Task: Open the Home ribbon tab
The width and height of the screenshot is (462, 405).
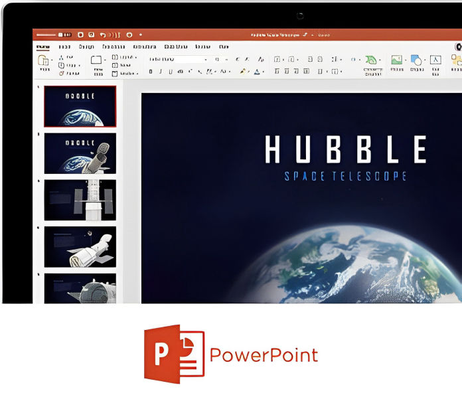Action: (43, 46)
